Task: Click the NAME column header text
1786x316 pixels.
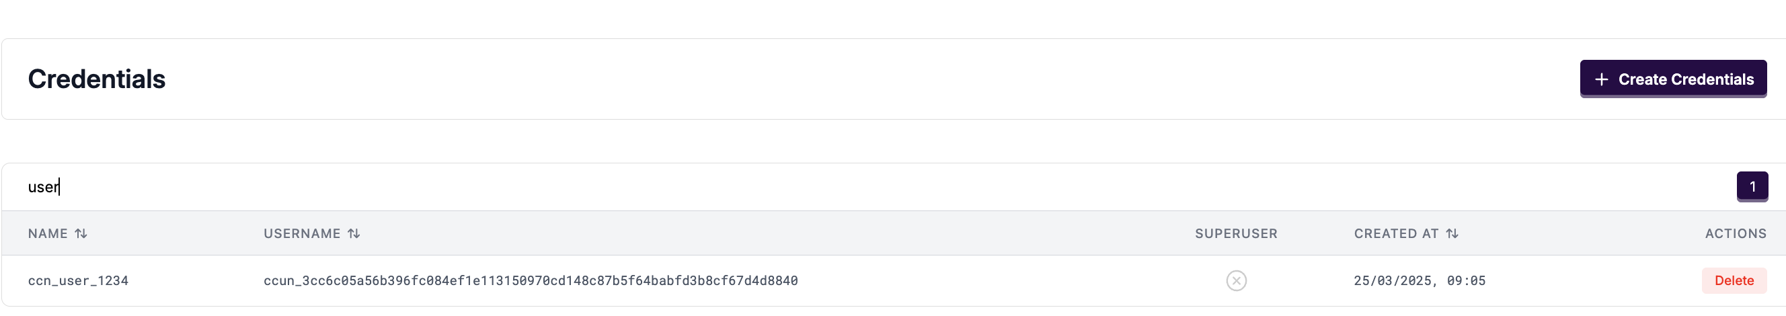Action: point(47,233)
